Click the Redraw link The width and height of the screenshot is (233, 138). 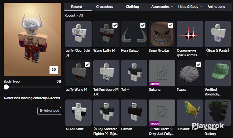click(x=54, y=98)
